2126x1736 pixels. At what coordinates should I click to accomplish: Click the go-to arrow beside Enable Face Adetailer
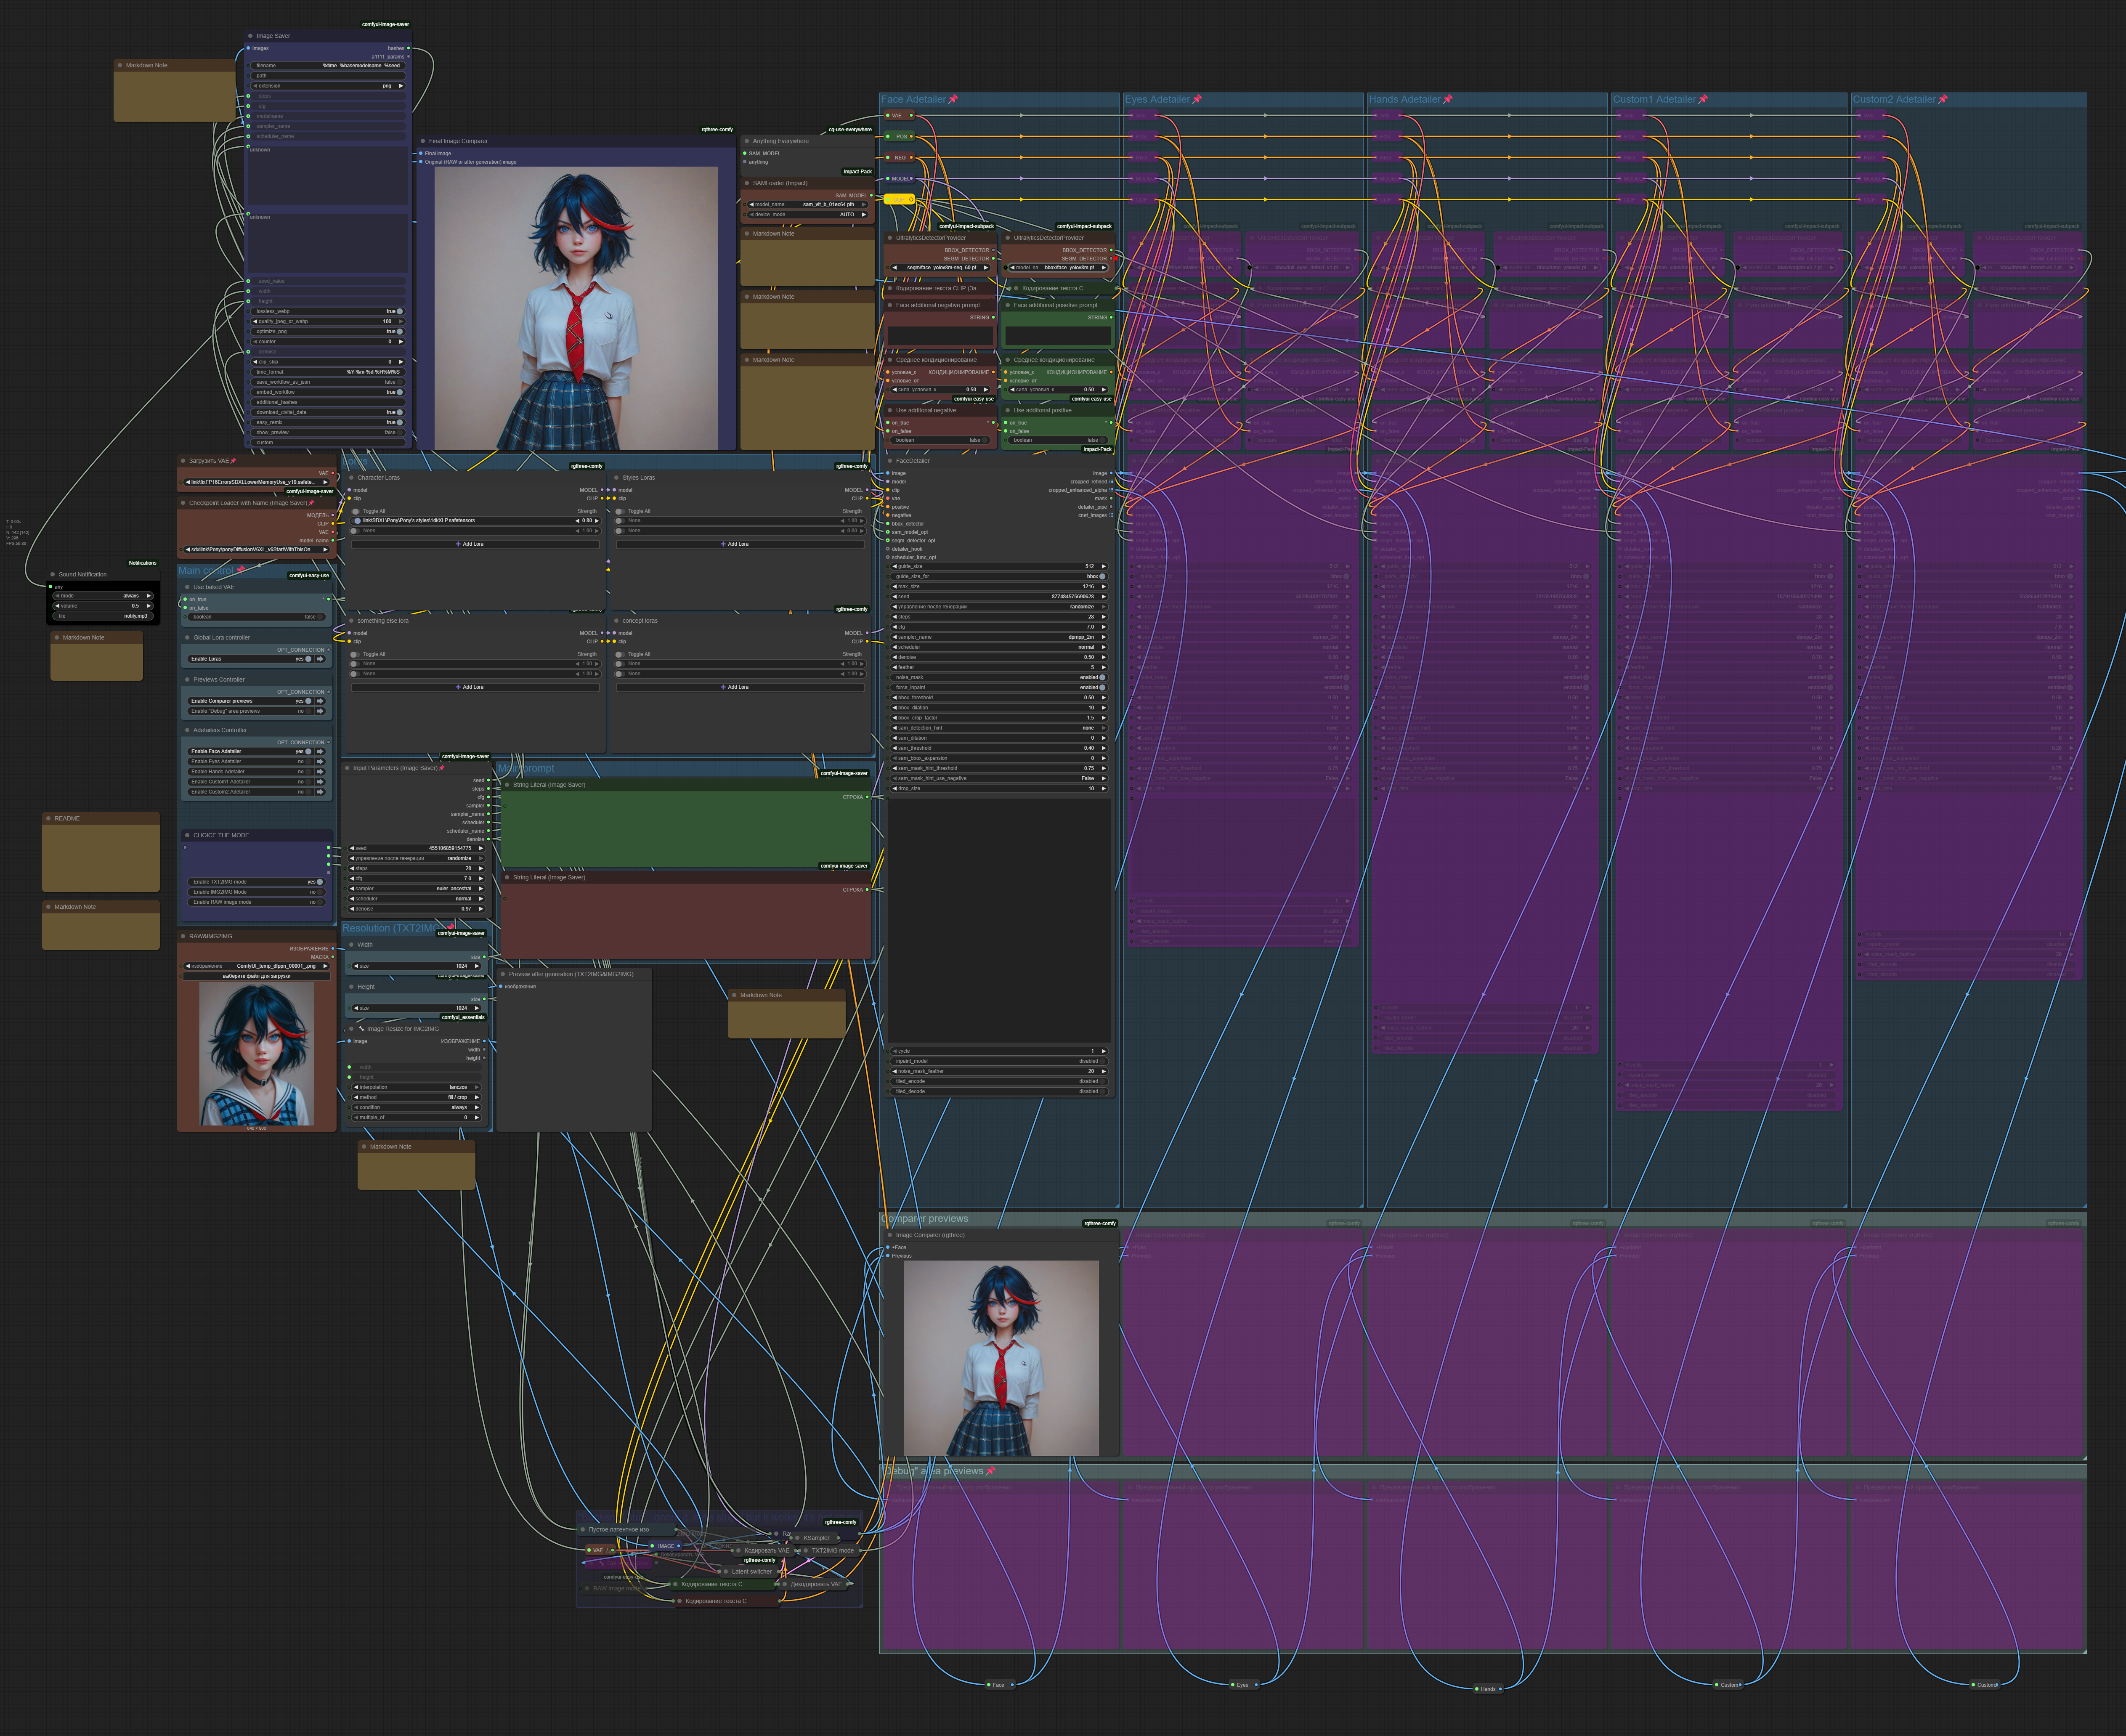[320, 752]
